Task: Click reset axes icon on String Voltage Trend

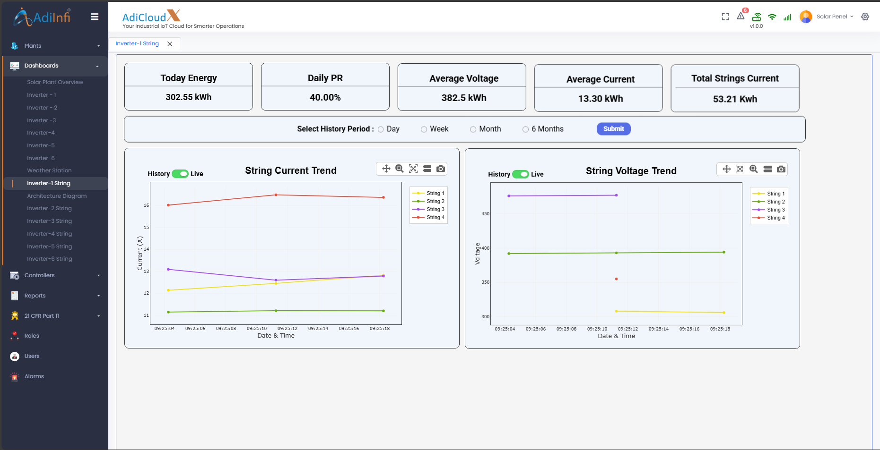Action: point(740,169)
